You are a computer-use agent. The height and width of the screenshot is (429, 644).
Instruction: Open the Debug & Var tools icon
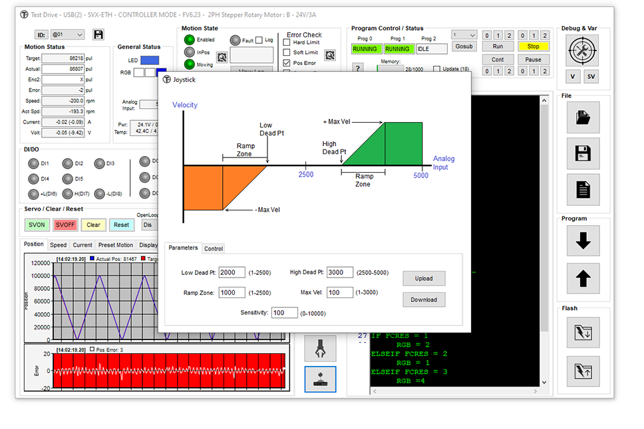[583, 49]
